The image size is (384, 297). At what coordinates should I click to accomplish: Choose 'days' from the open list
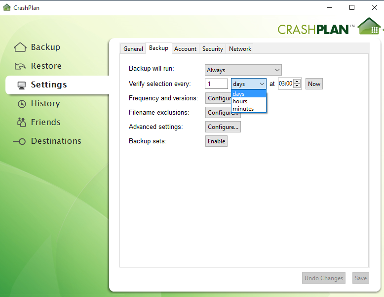tap(249, 94)
